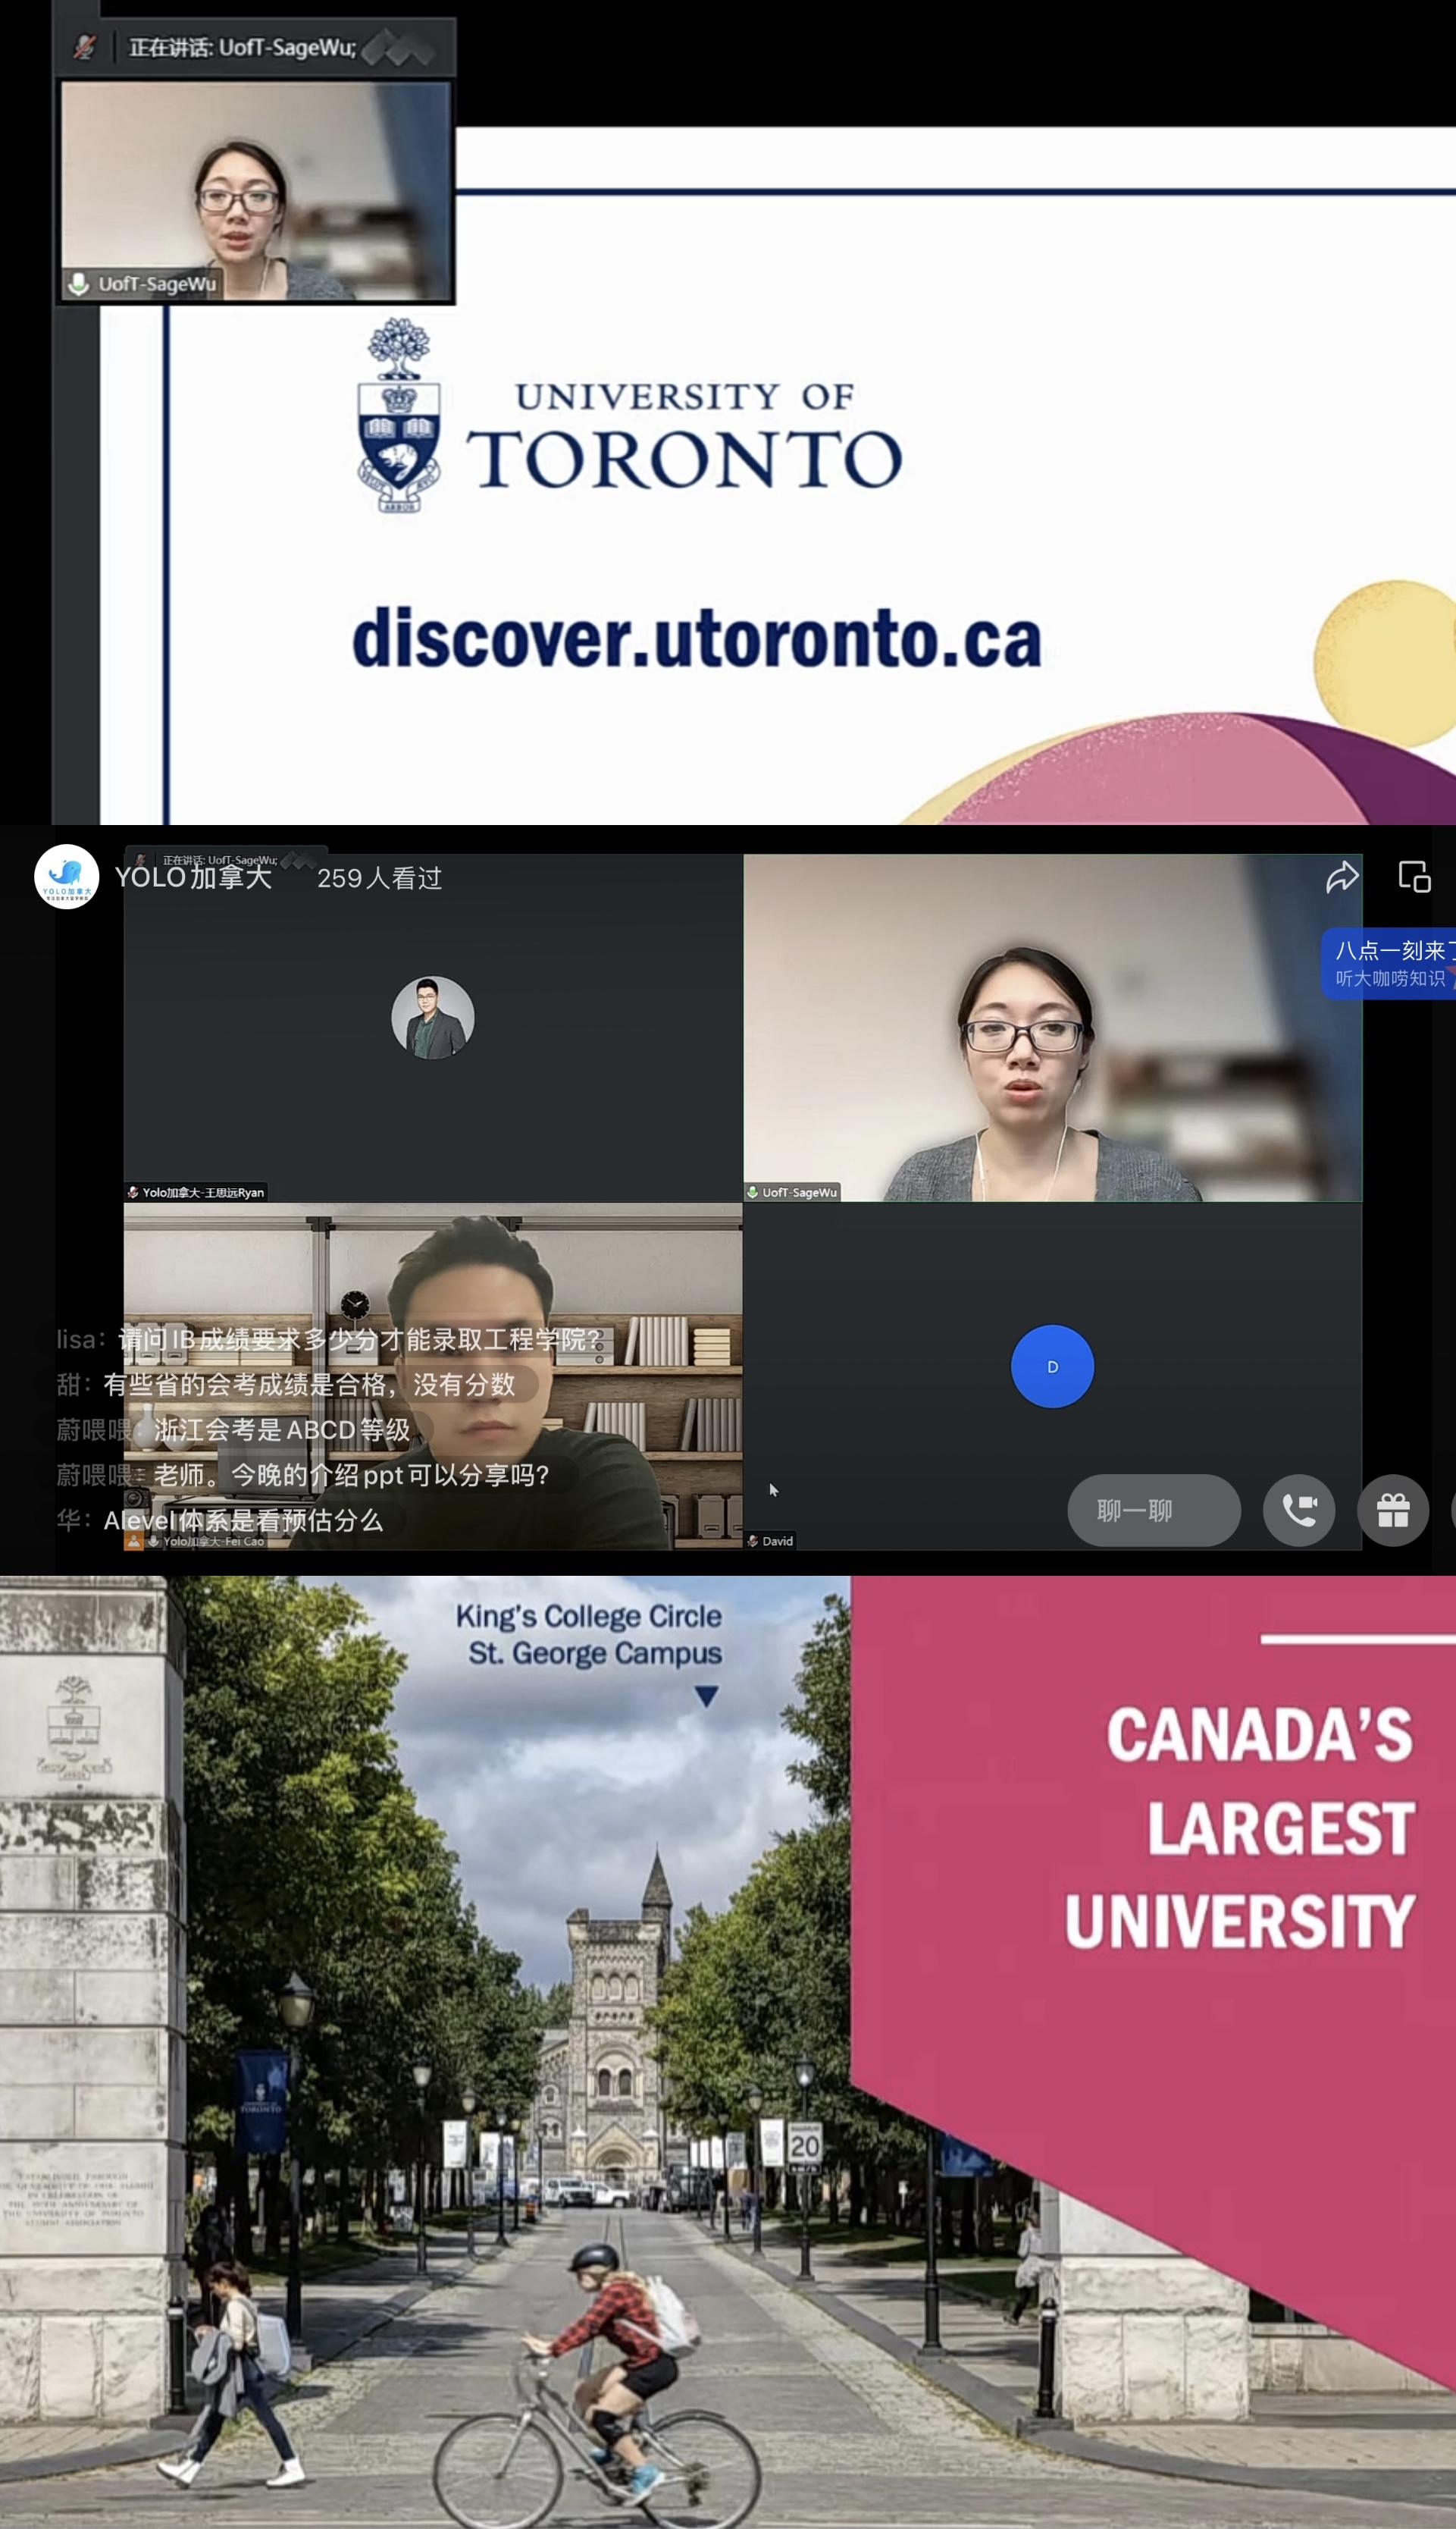Tap the share arrow icon
This screenshot has height=2529, width=1456.
click(x=1342, y=877)
